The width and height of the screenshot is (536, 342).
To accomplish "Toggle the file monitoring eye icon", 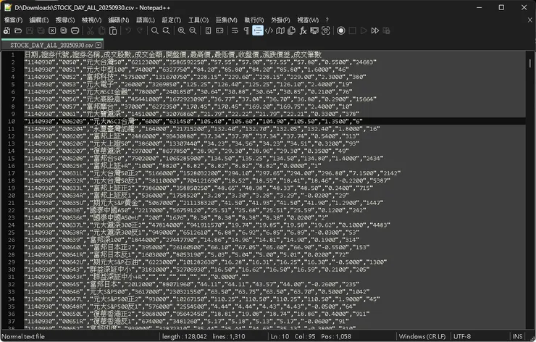I will click(x=326, y=30).
